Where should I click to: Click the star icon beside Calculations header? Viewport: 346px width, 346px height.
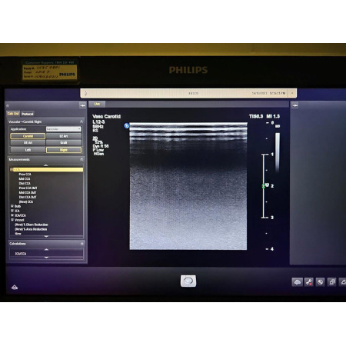click(x=82, y=244)
